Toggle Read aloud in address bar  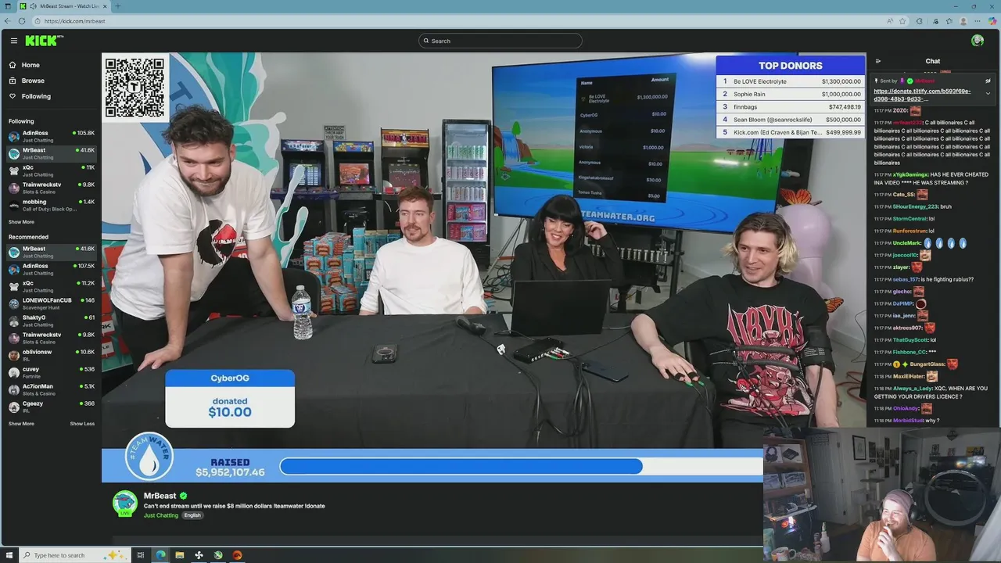tap(889, 21)
